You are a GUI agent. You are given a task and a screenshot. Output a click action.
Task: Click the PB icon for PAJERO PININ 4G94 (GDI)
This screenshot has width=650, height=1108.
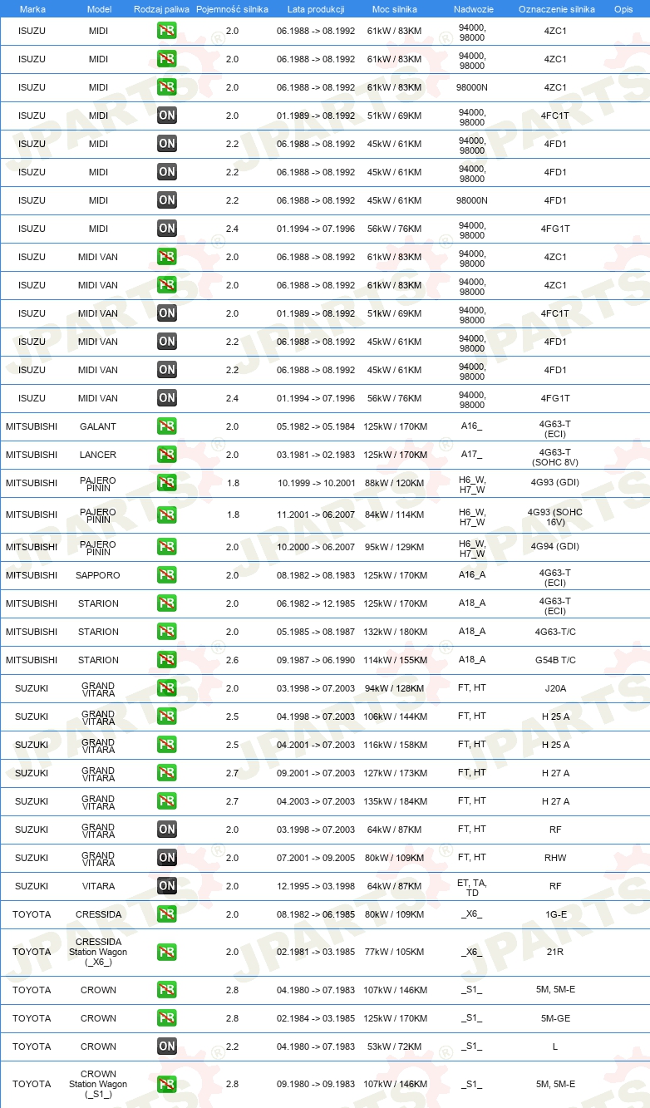[x=167, y=547]
